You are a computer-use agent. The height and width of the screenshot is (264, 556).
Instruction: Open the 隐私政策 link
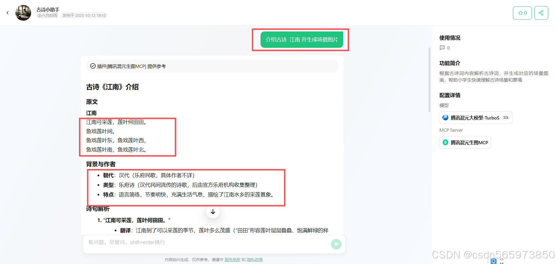[255, 260]
